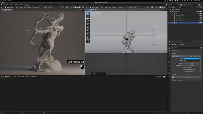203x114 pixels.
Task: Collapse the Nodes panel
Action: pyautogui.click(x=174, y=74)
